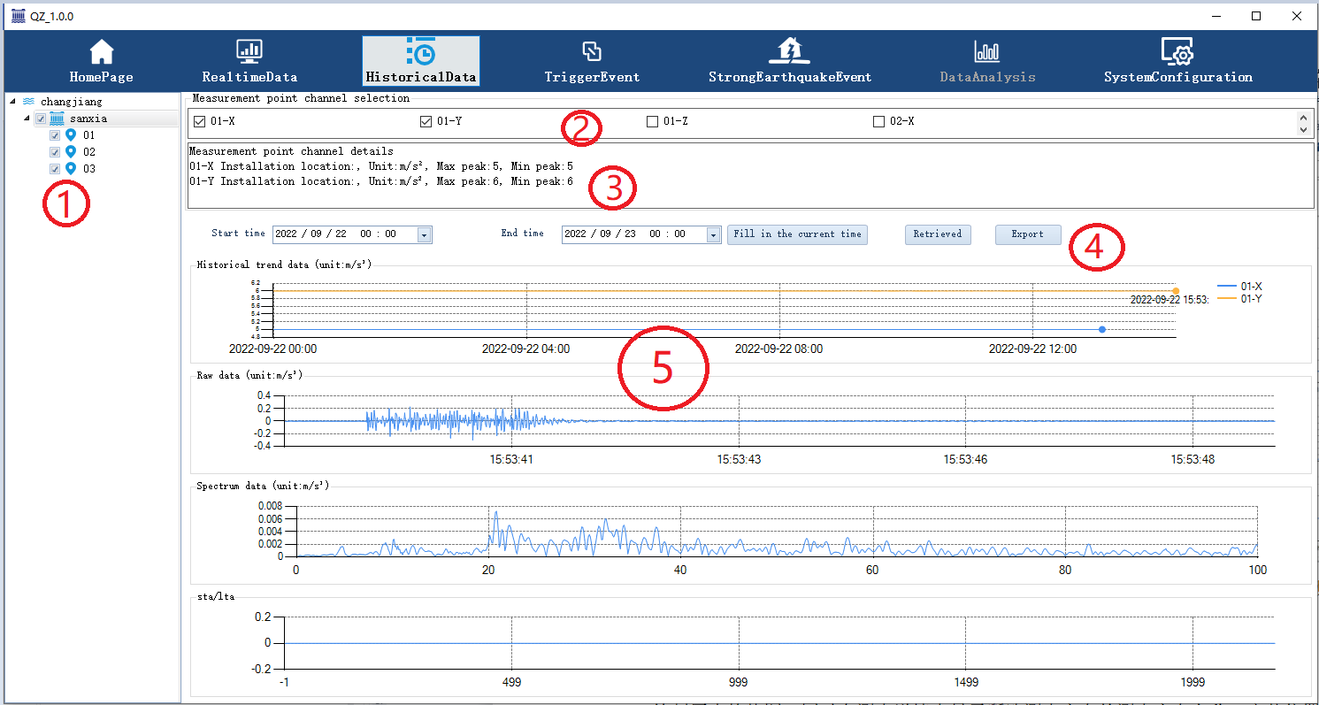
Task: Click the location pin icon of point 02
Action: (72, 152)
